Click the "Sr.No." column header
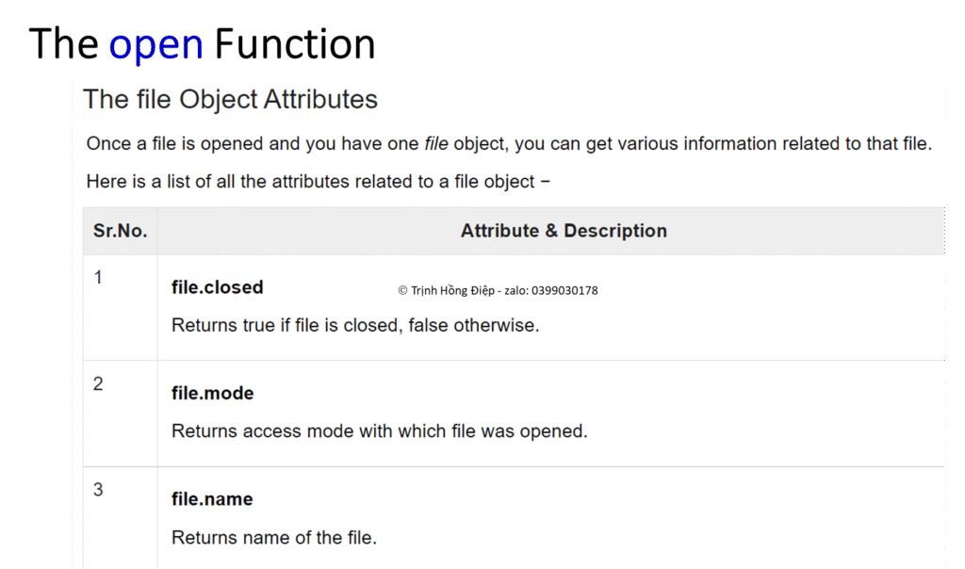This screenshot has height=569, width=965. [x=120, y=231]
